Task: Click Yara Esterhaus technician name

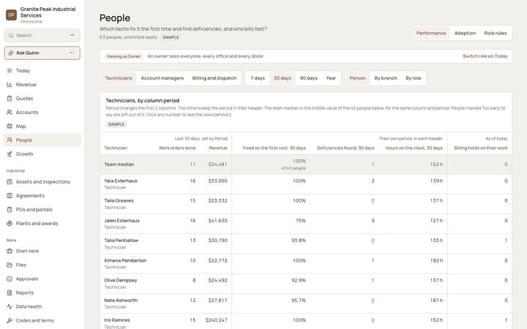Action: [121, 181]
